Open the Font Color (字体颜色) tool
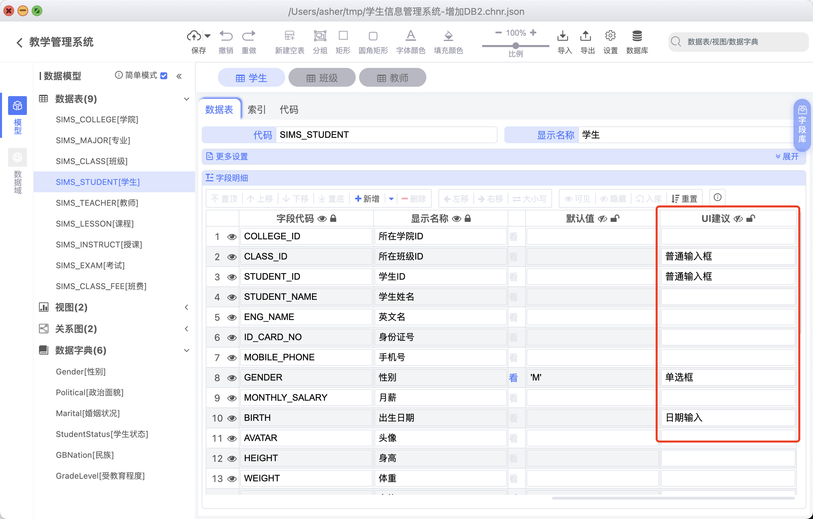813x519 pixels. point(411,35)
